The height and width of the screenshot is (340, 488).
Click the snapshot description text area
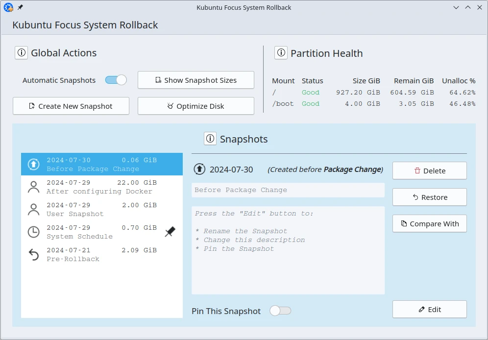click(288, 250)
